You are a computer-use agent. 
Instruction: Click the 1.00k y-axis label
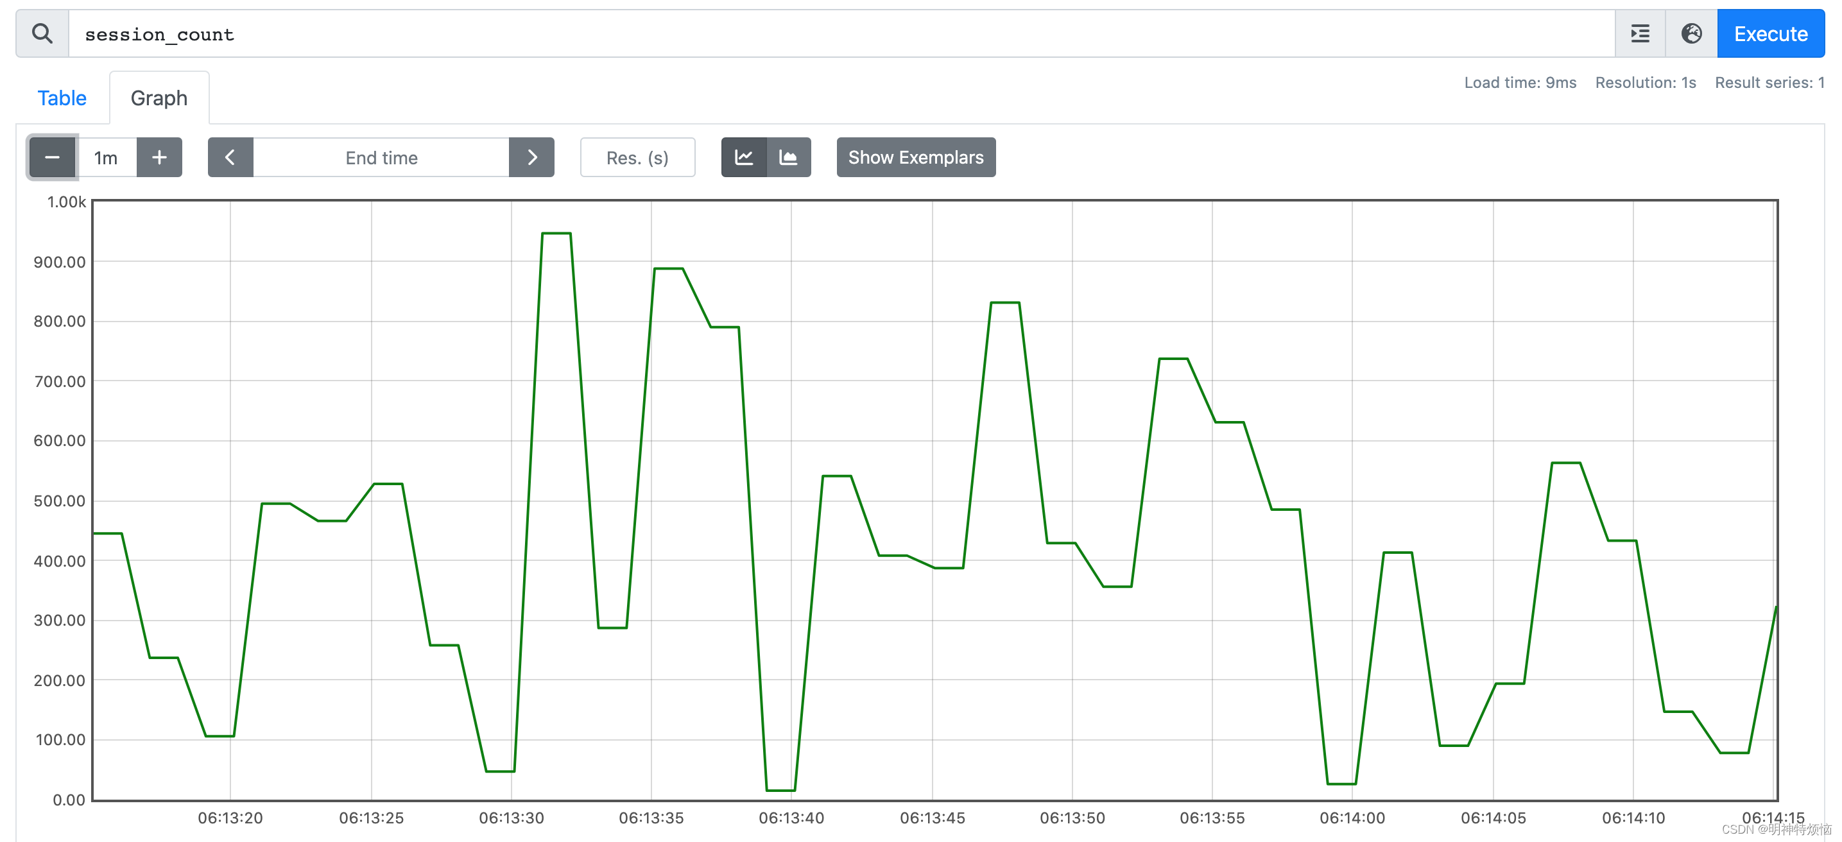pyautogui.click(x=67, y=202)
